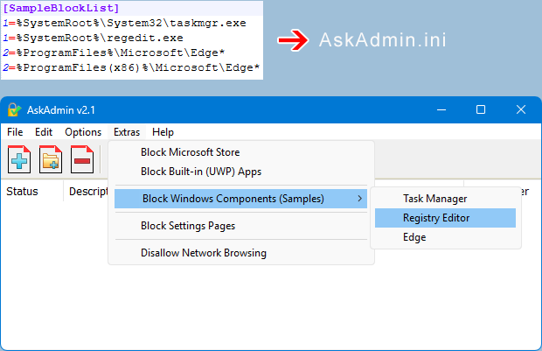This screenshot has height=351, width=542.
Task: Click the Status column header
Action: tap(22, 191)
